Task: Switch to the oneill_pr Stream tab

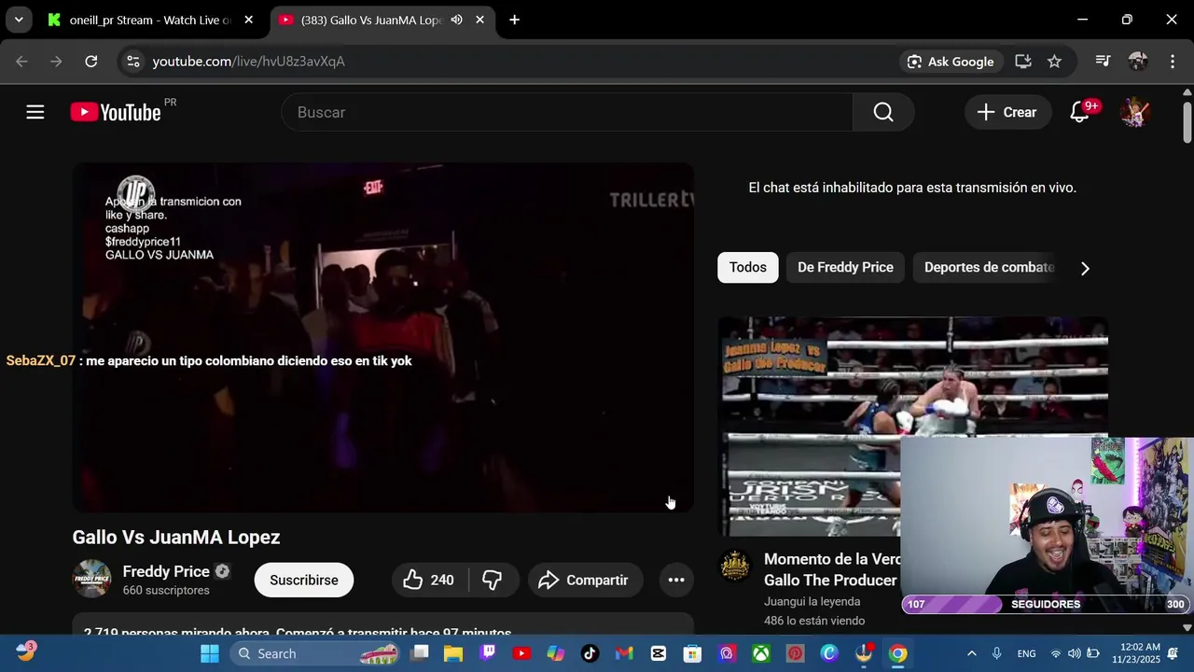Action: coord(149,20)
